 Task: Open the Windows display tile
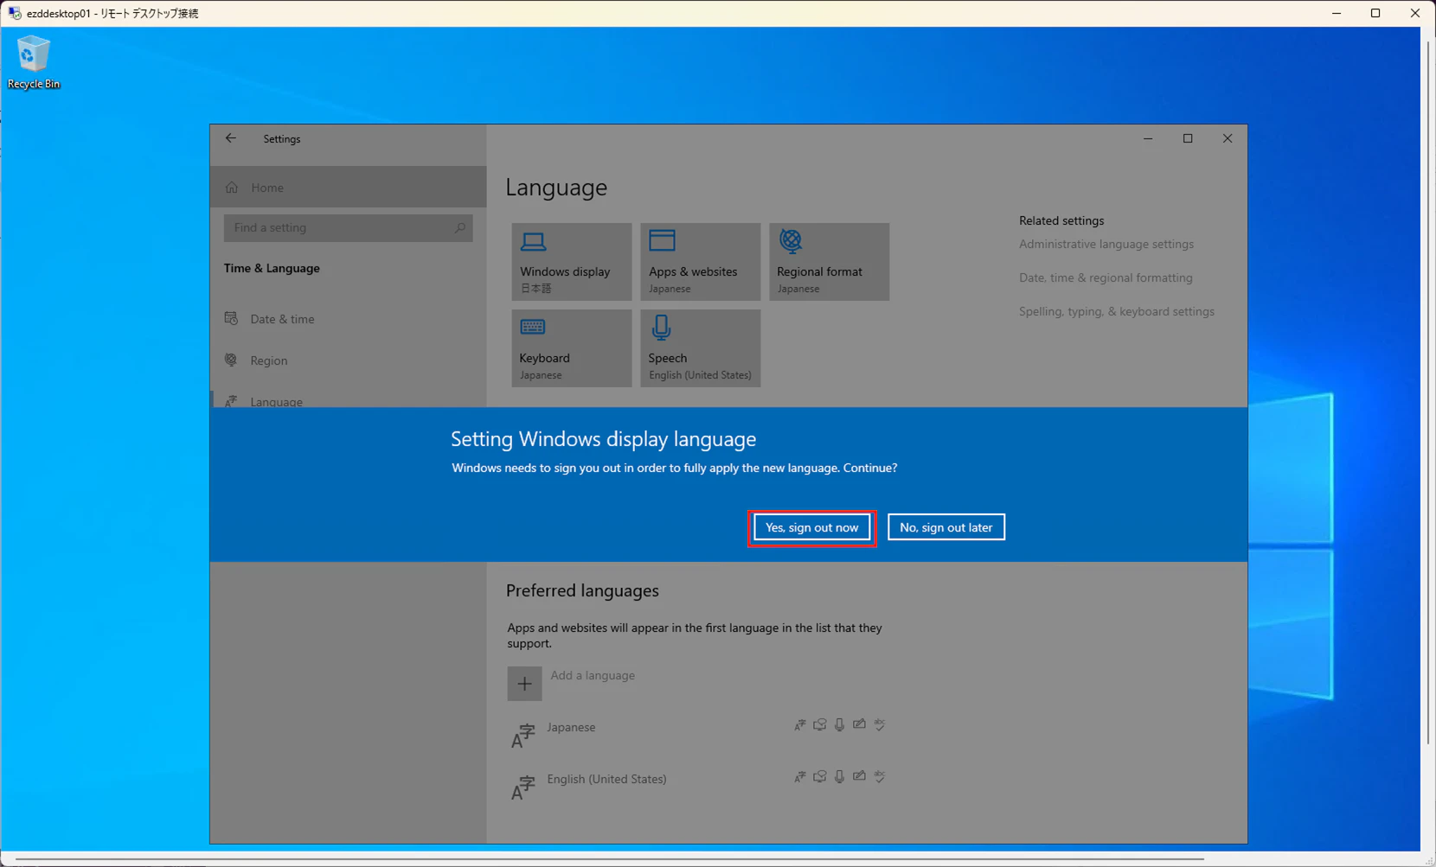[572, 262]
